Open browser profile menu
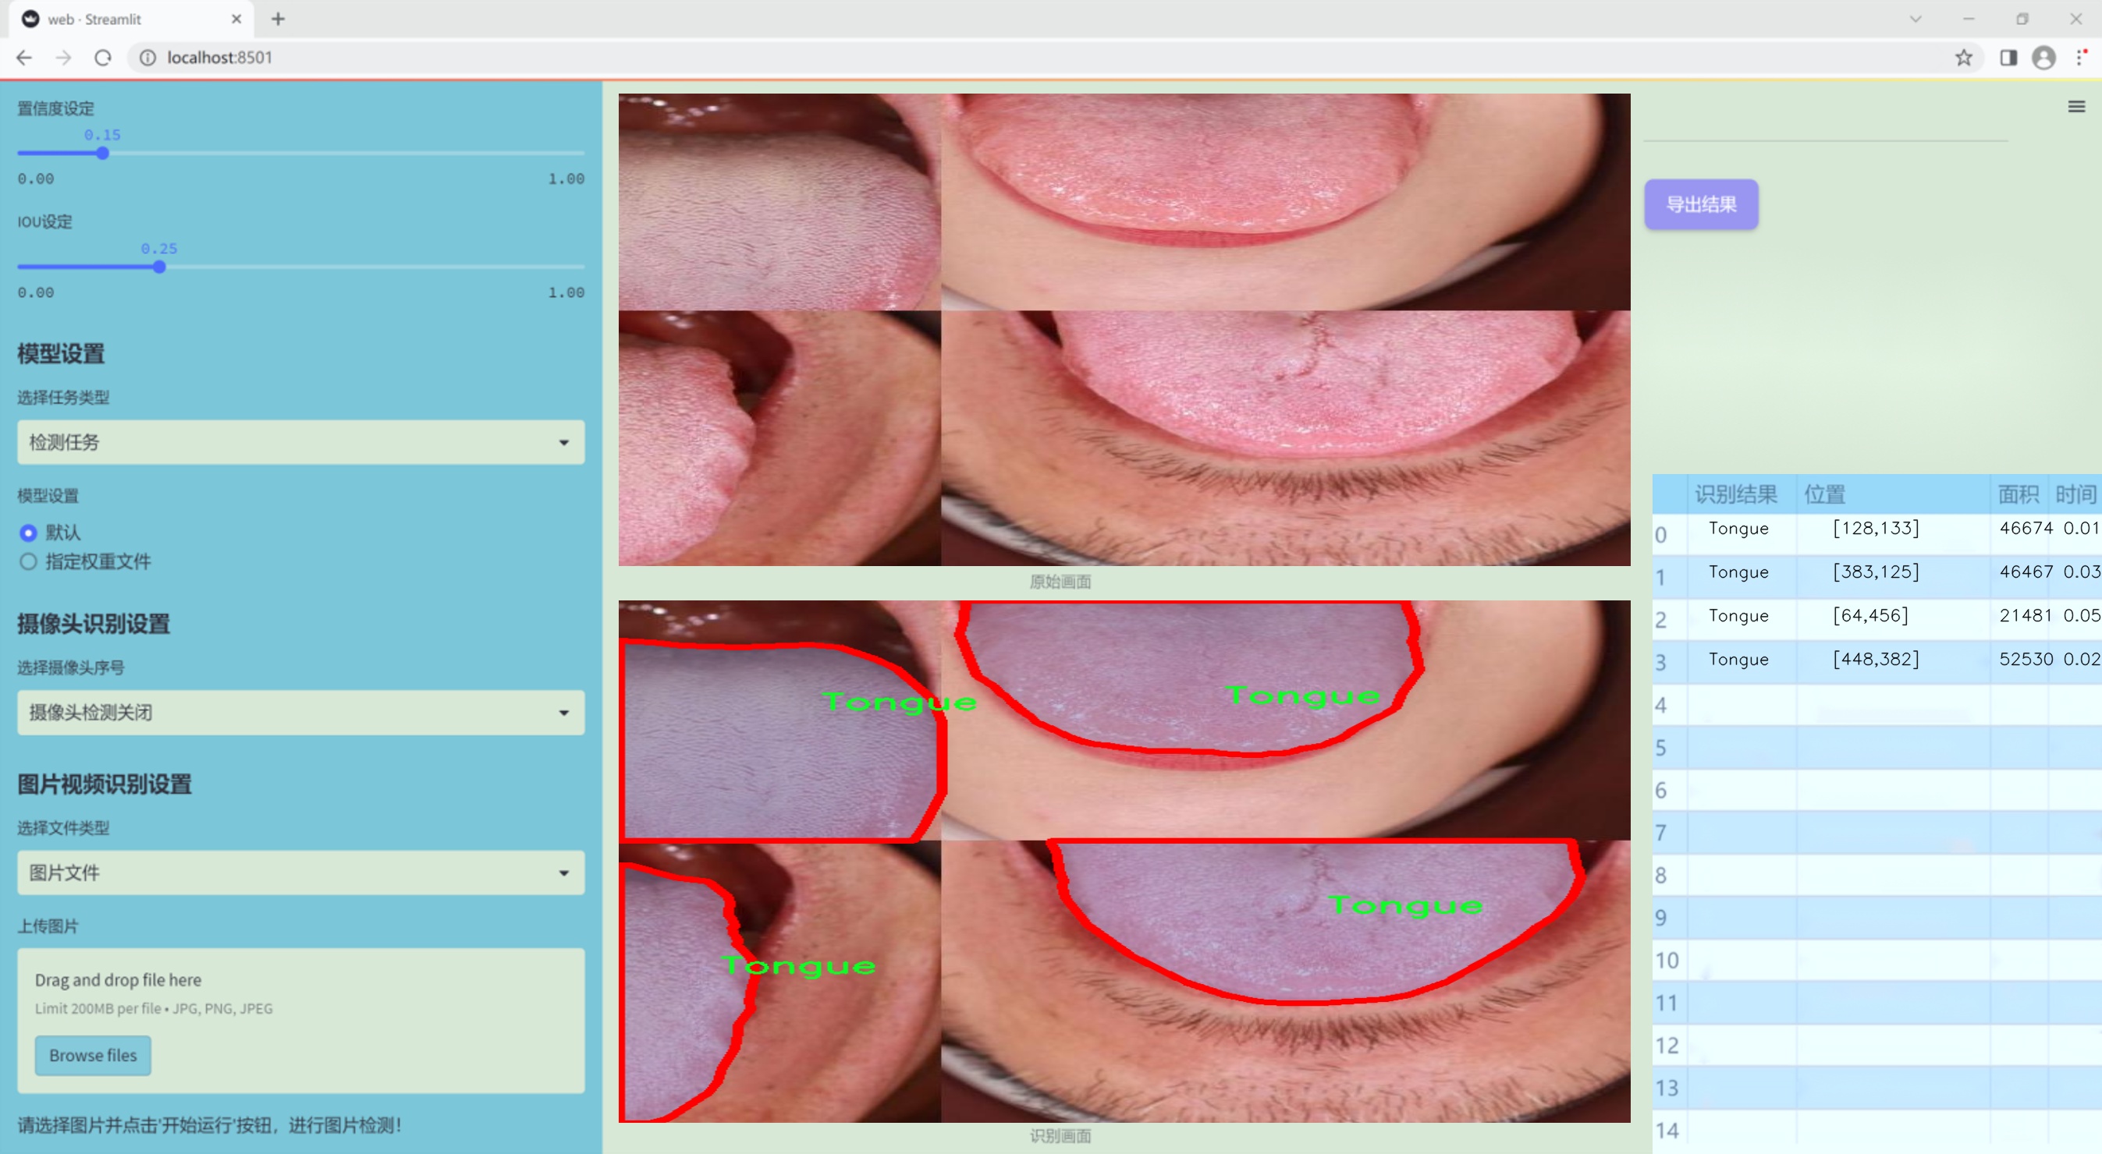The width and height of the screenshot is (2102, 1154). pyautogui.click(x=2043, y=58)
